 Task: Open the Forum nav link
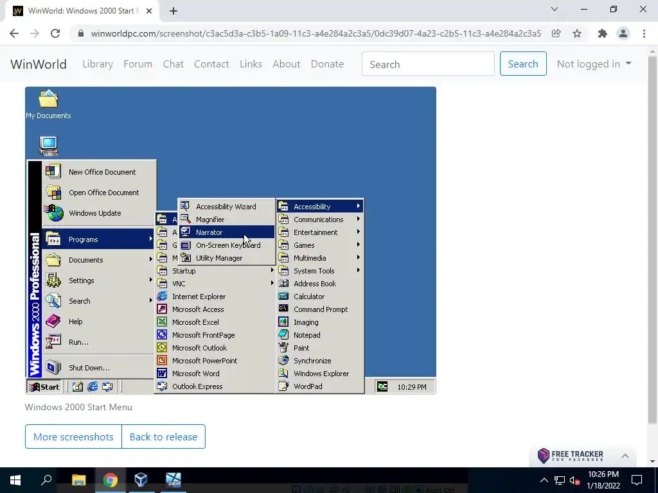click(138, 64)
